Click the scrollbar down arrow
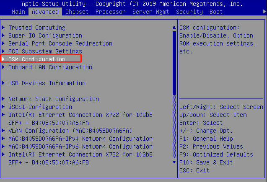267x182 pixels. click(174, 162)
